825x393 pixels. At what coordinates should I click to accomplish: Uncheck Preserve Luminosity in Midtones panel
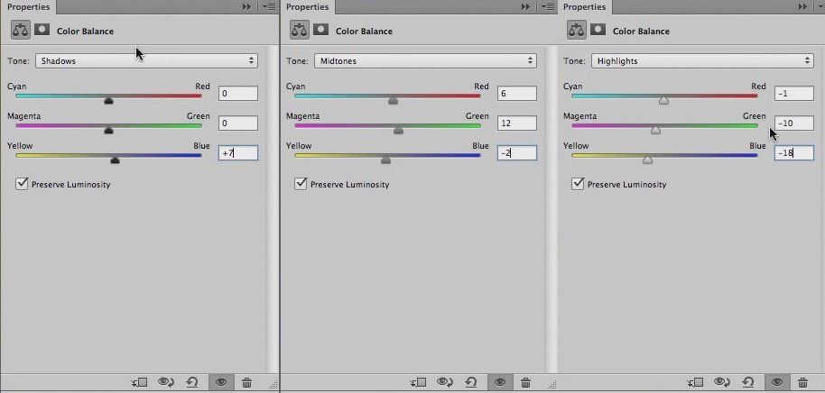(301, 184)
